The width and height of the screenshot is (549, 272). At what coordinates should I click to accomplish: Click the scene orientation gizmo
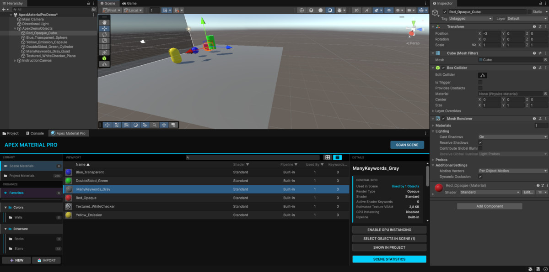(x=413, y=30)
